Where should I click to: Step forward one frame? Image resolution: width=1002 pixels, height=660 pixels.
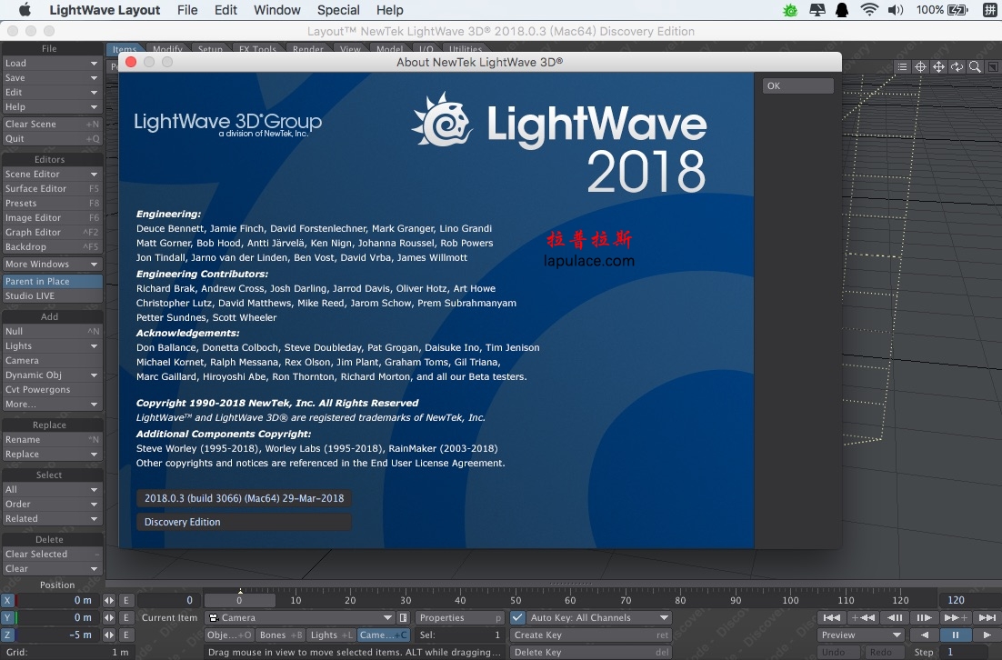coord(924,618)
